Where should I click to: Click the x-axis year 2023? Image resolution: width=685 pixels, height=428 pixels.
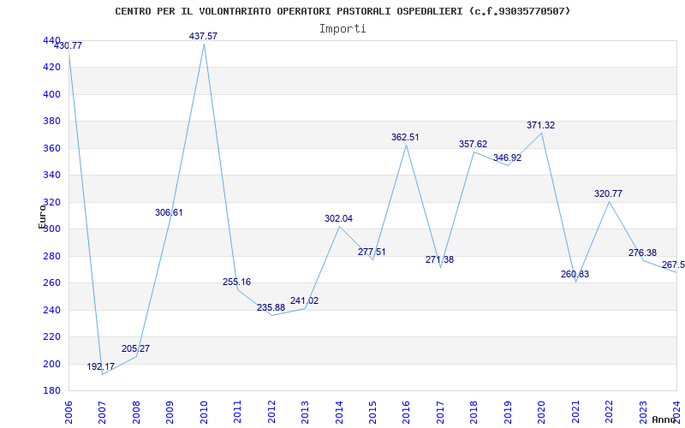(x=644, y=413)
